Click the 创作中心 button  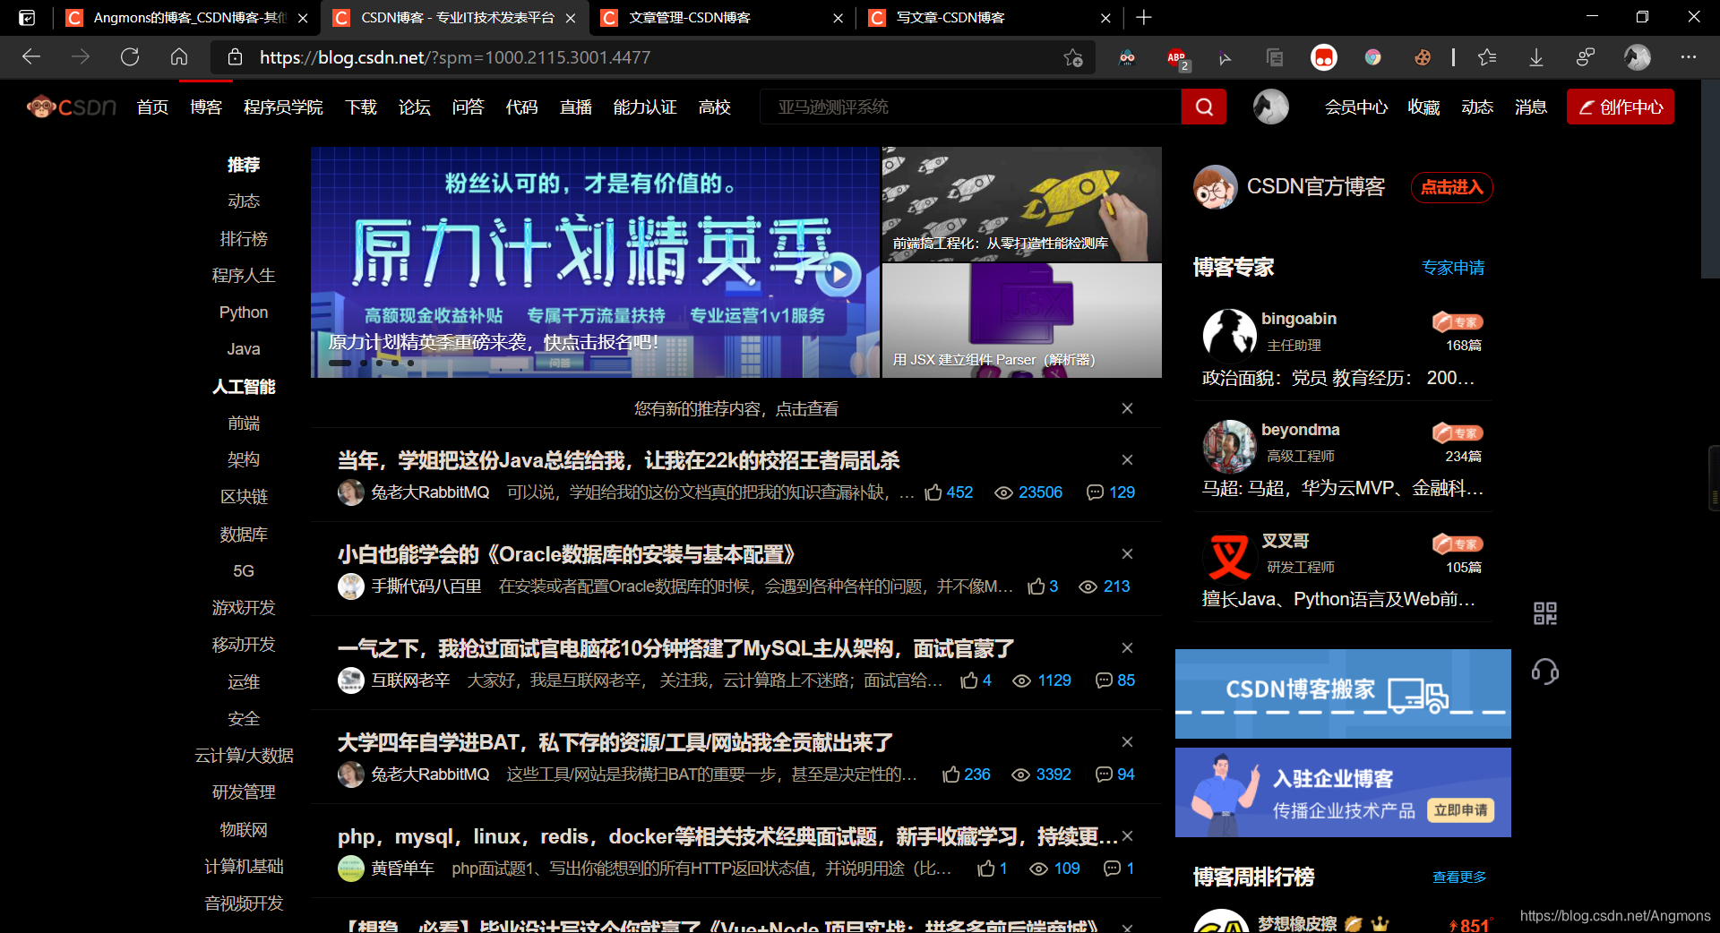pos(1620,106)
